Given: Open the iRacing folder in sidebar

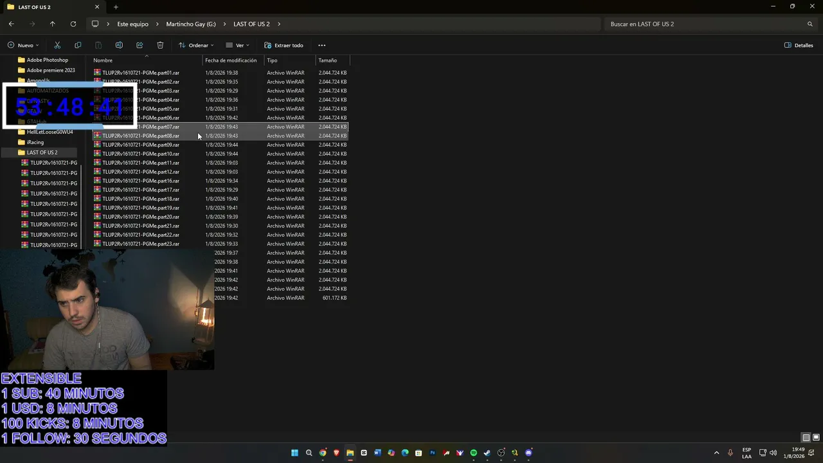Looking at the screenshot, I should click(x=35, y=142).
